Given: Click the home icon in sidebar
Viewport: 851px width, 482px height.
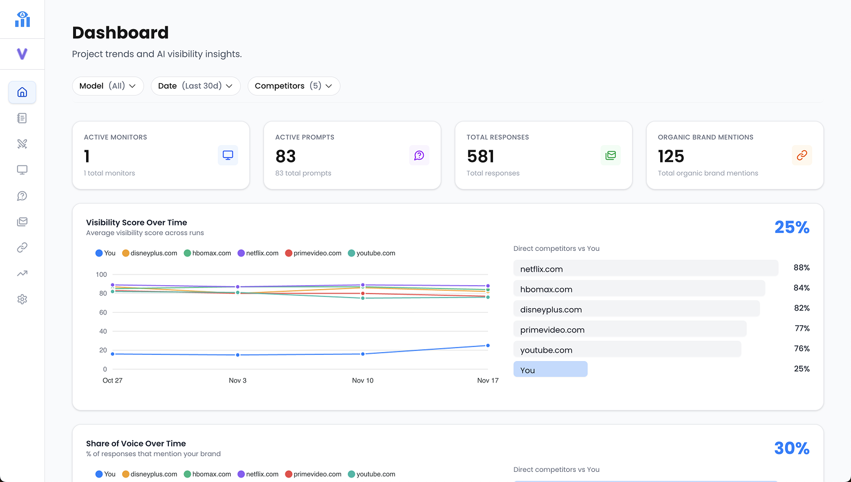Looking at the screenshot, I should 22,92.
